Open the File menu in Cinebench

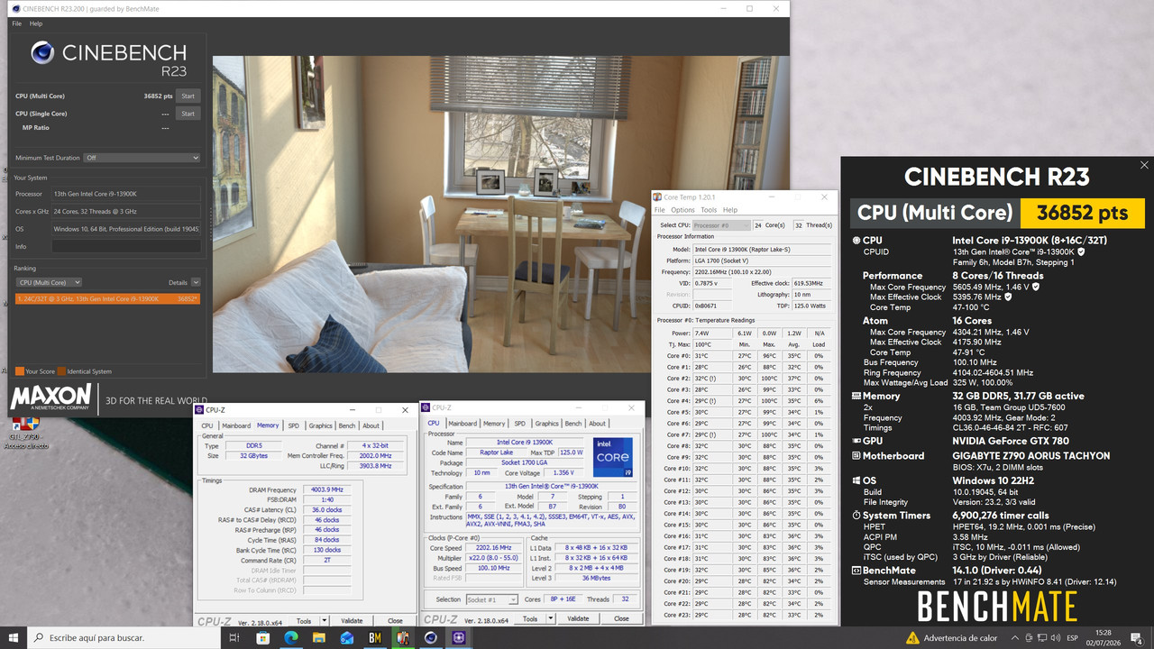(17, 23)
